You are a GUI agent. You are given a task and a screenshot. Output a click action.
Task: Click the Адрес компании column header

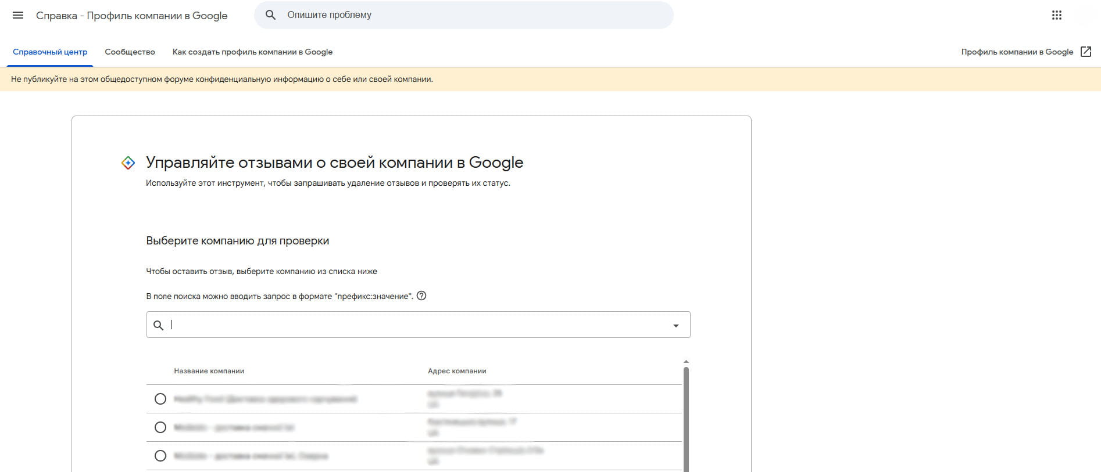coord(457,371)
